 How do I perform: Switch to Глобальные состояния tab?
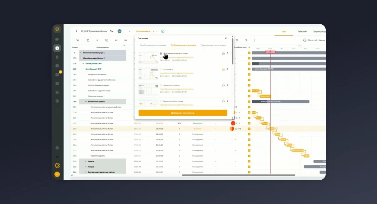coord(153,45)
